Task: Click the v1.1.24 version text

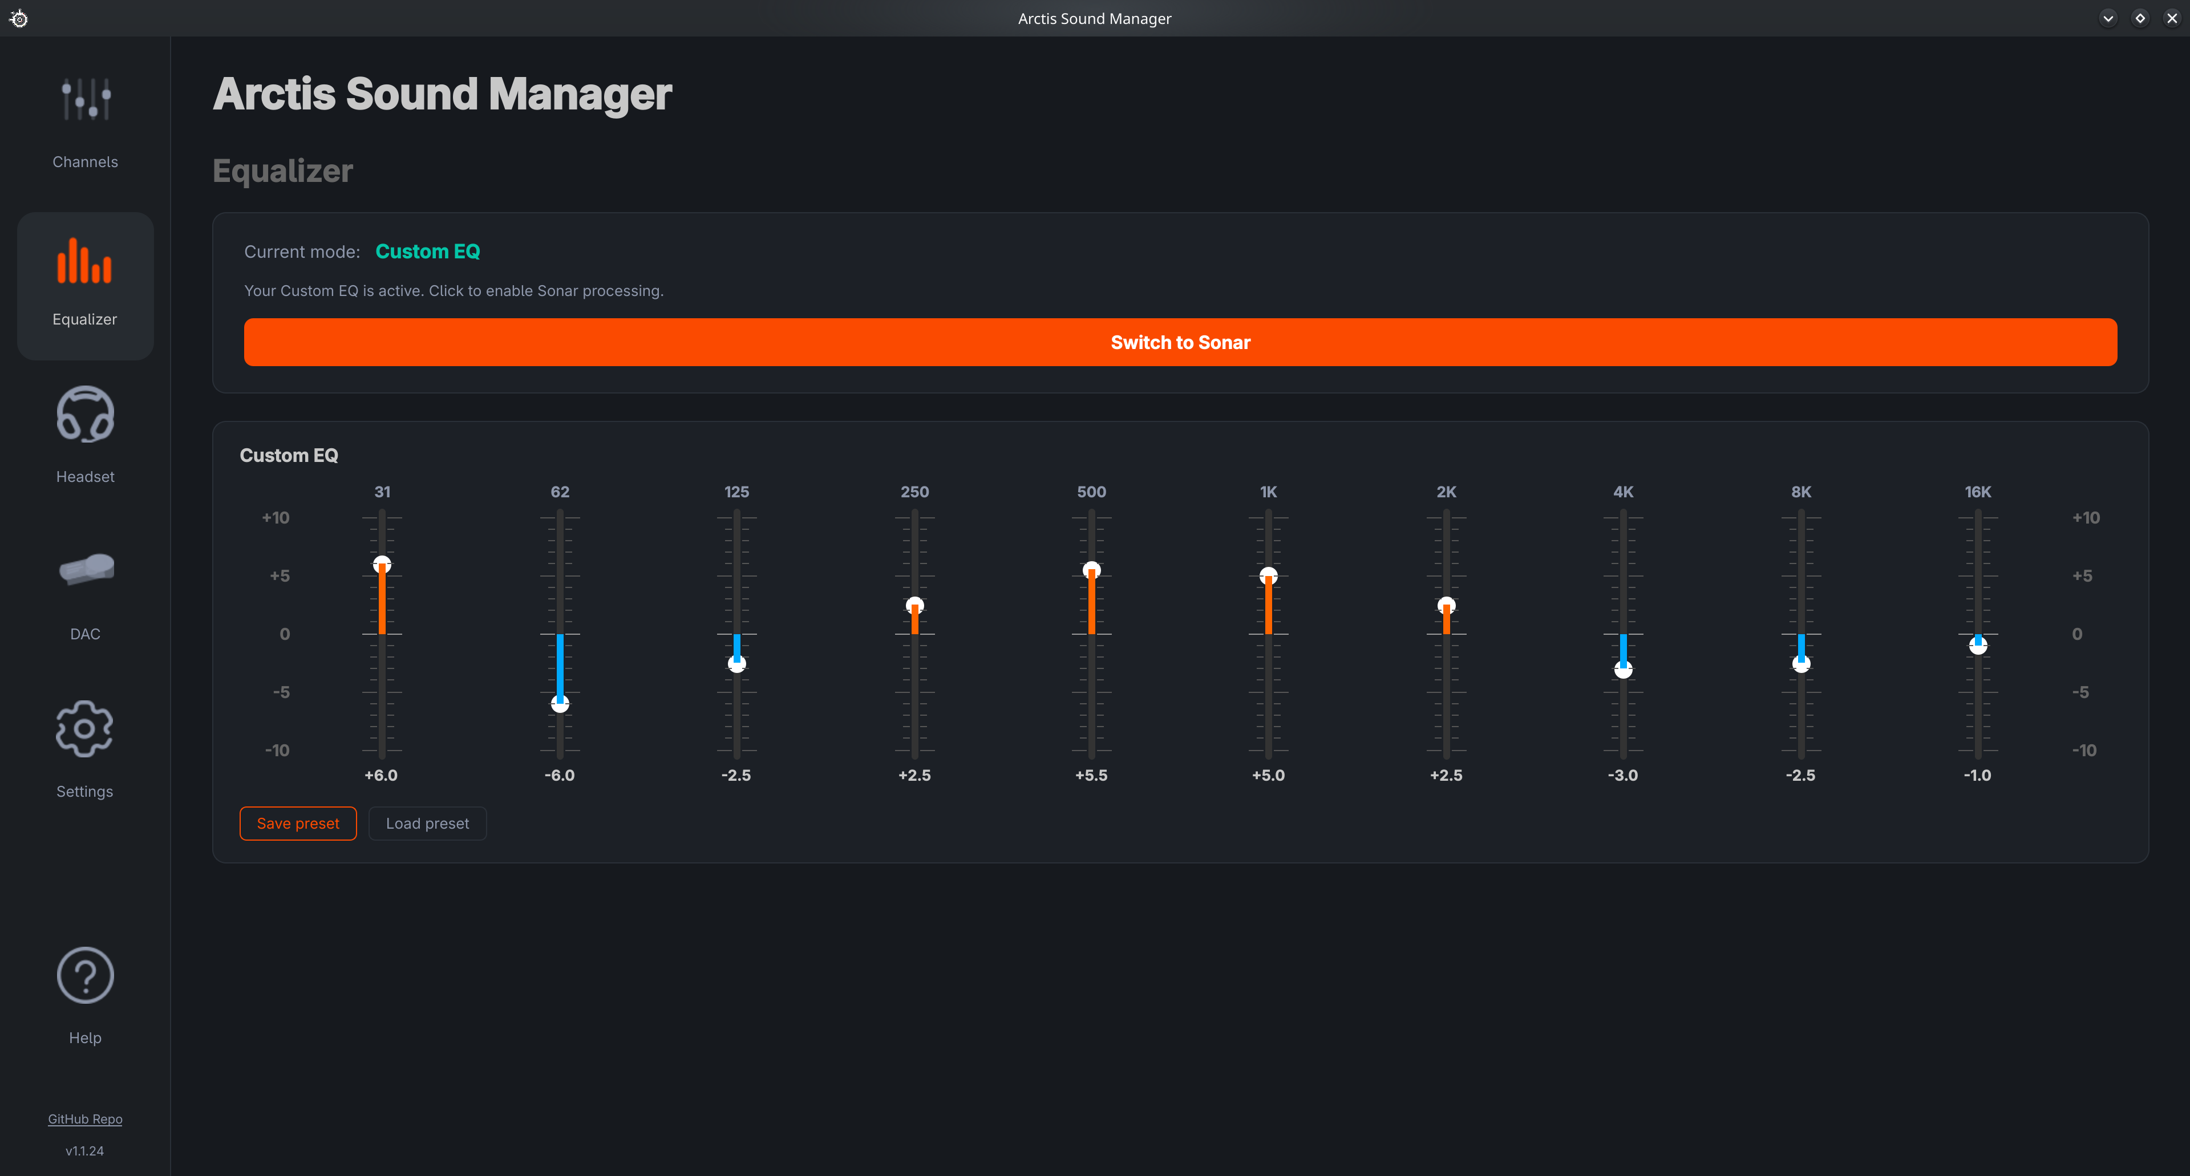Action: [85, 1150]
